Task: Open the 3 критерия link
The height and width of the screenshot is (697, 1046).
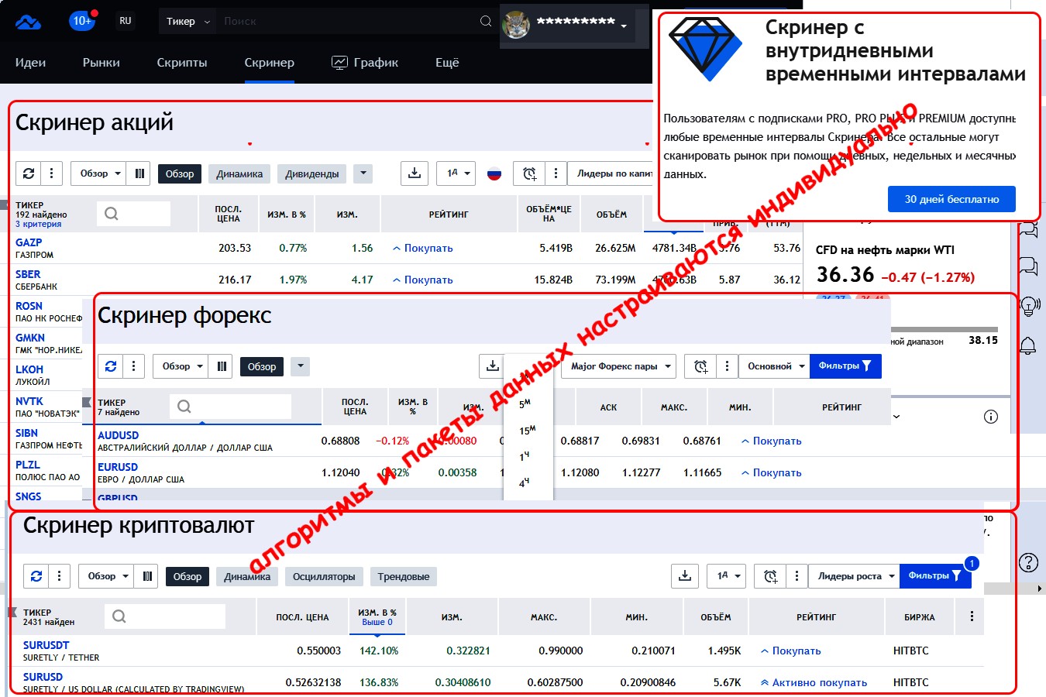Action: pyautogui.click(x=38, y=224)
